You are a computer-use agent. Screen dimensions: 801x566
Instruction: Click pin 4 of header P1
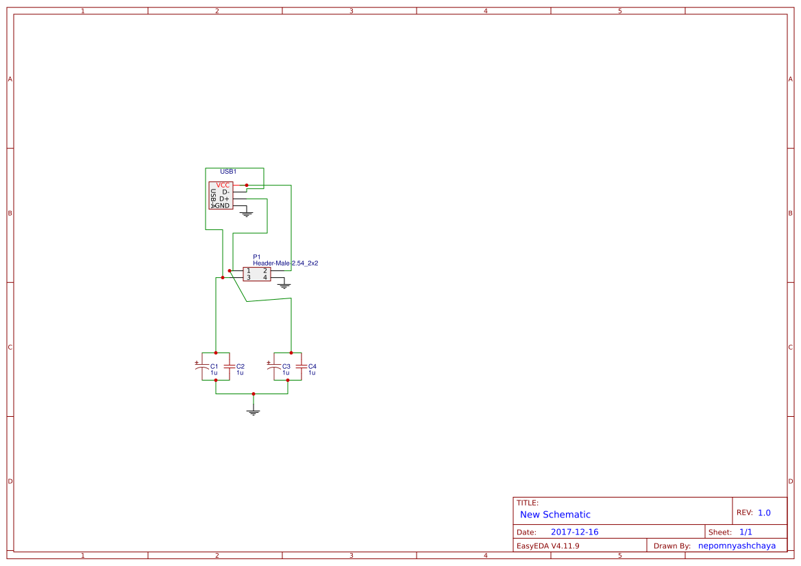(265, 278)
